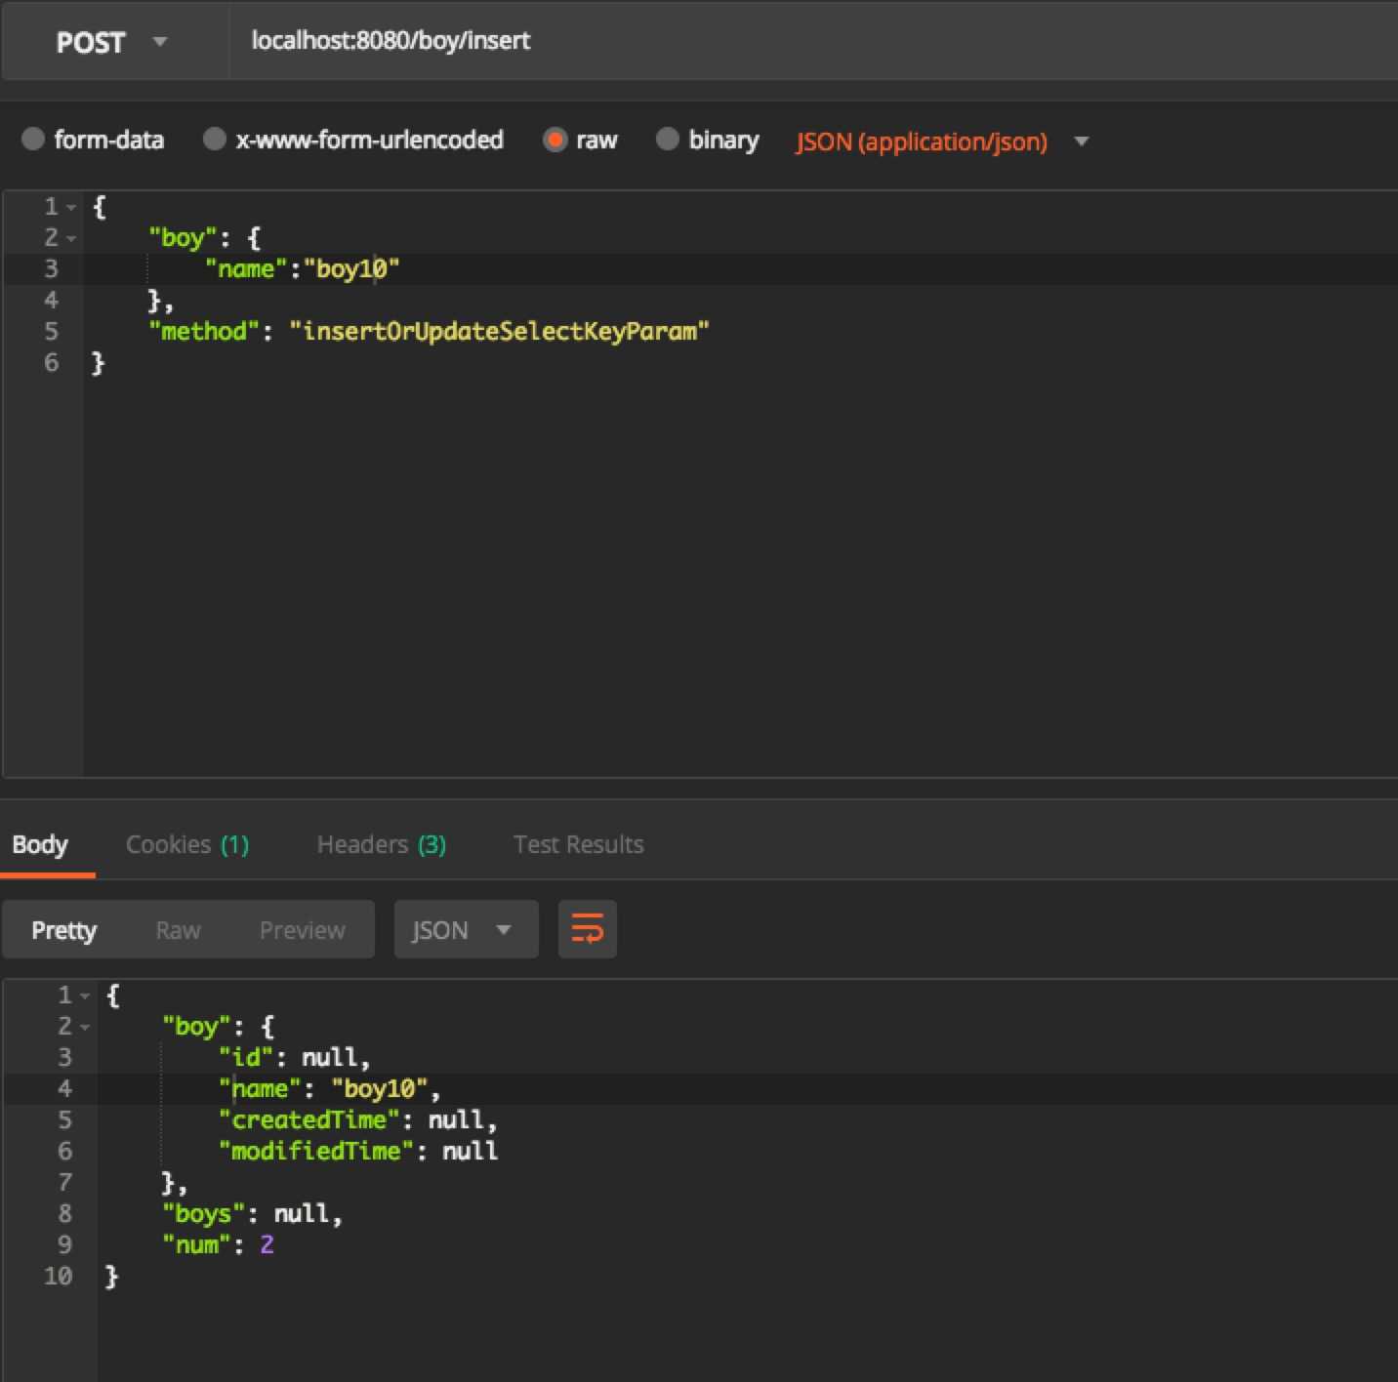
Task: Switch to the response Body tab
Action: click(x=40, y=844)
